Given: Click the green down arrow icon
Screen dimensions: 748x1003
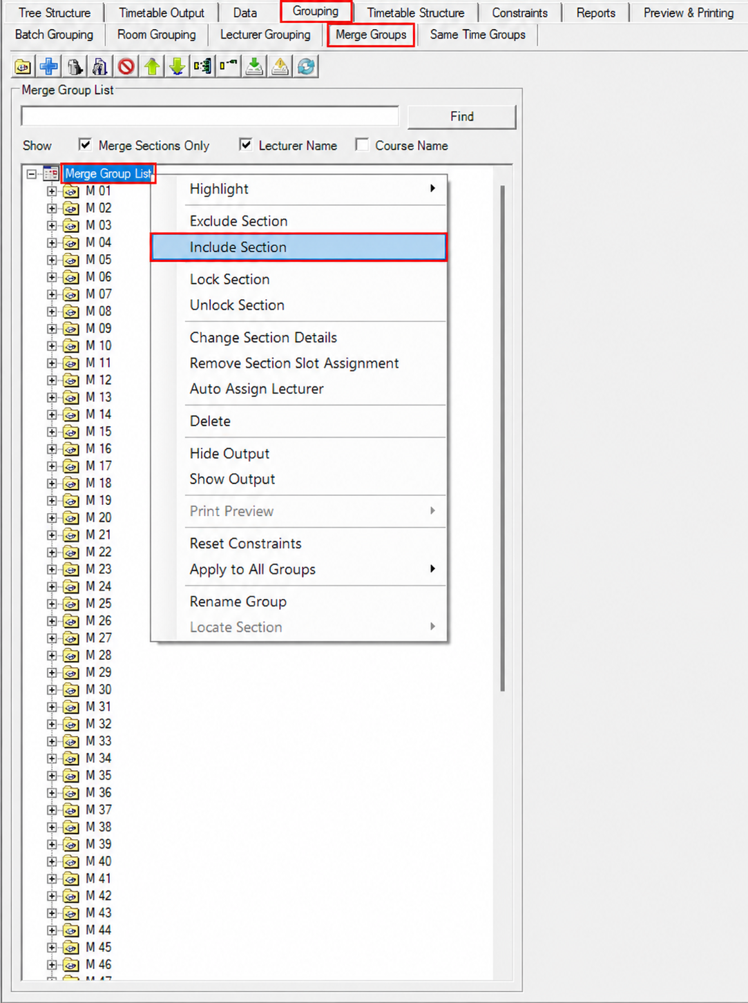Looking at the screenshot, I should [178, 67].
